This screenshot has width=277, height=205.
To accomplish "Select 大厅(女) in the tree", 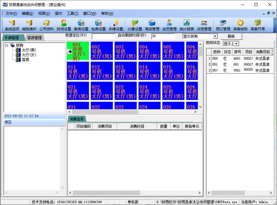I will [29, 55].
